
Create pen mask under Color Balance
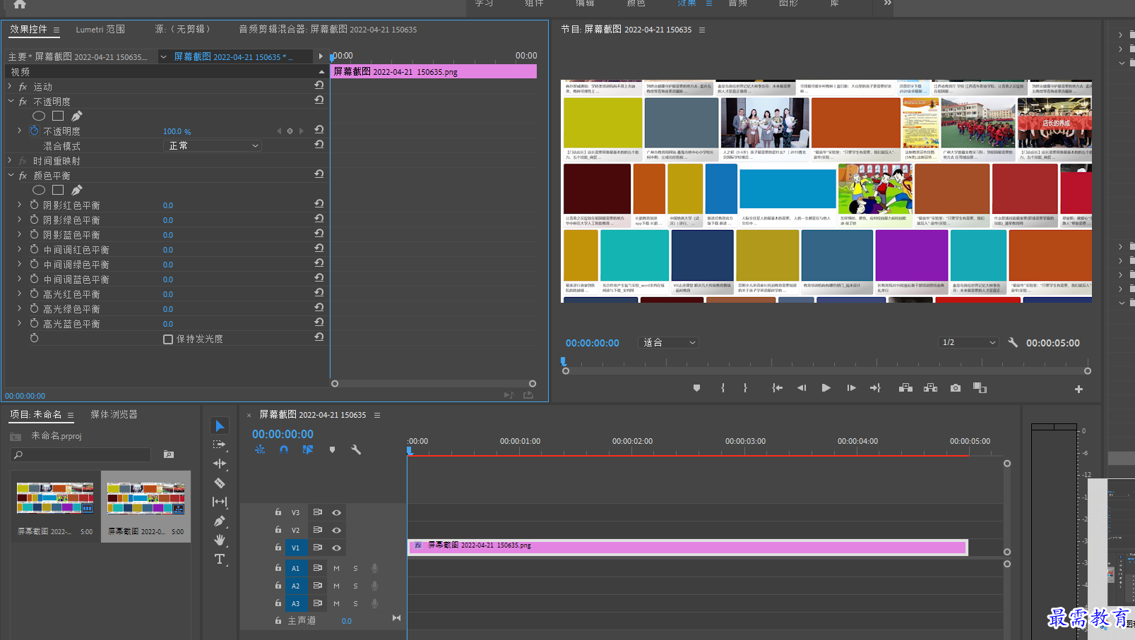76,190
